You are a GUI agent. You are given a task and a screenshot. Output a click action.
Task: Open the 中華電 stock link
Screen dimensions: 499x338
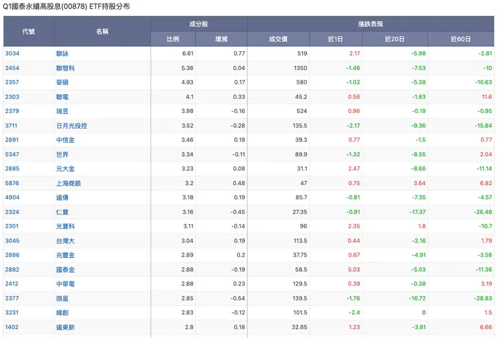(x=65, y=284)
